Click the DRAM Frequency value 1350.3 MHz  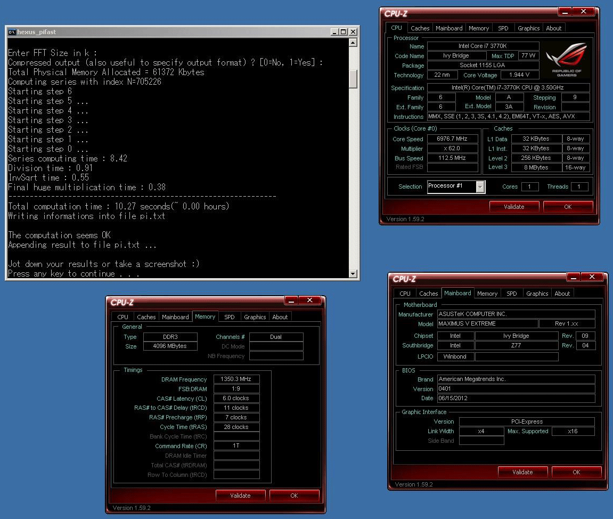click(236, 379)
